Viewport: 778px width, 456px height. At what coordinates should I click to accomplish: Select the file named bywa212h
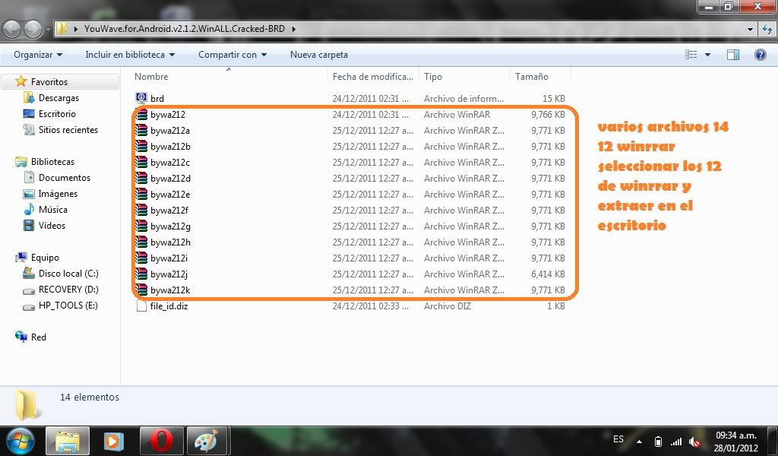click(x=170, y=242)
